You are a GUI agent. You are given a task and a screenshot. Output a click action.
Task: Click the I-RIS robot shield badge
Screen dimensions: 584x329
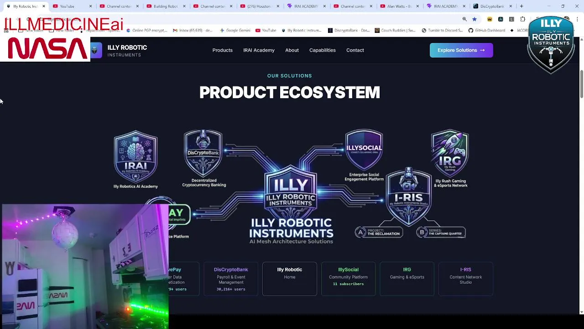point(408,196)
